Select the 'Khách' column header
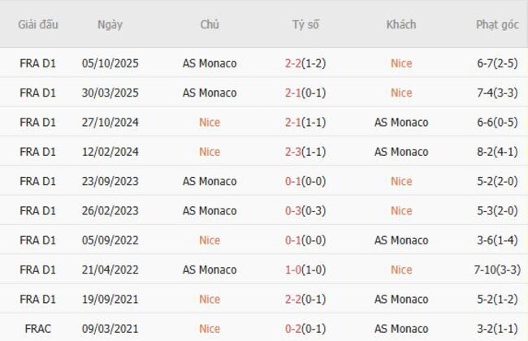528x341 pixels. pos(401,24)
